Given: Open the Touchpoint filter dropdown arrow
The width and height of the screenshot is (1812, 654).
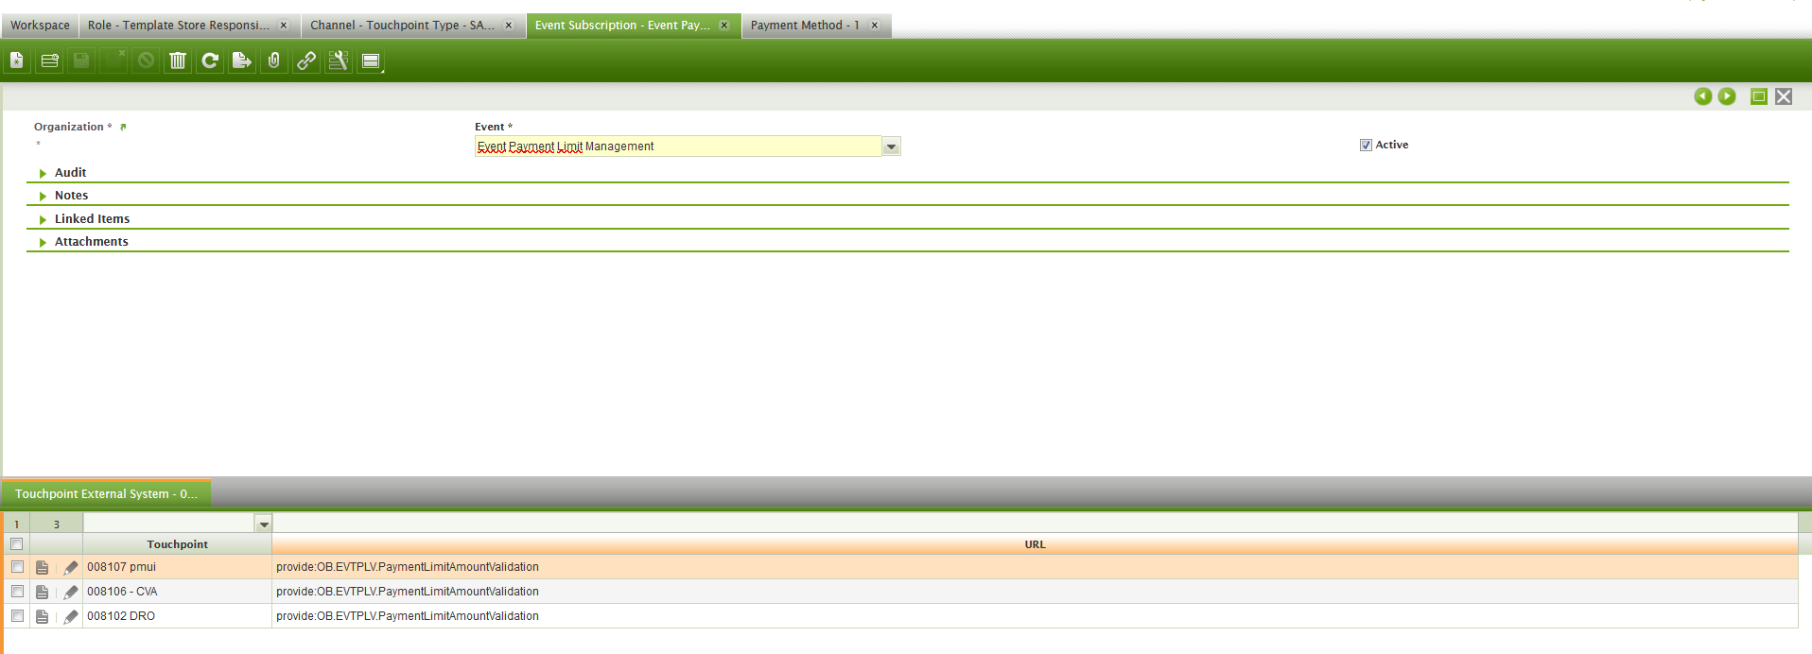Looking at the screenshot, I should (x=264, y=524).
